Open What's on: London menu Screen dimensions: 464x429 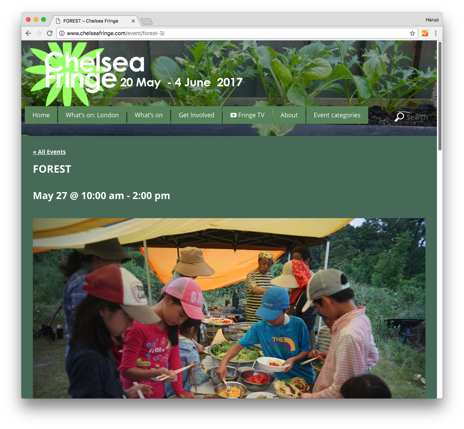(92, 115)
